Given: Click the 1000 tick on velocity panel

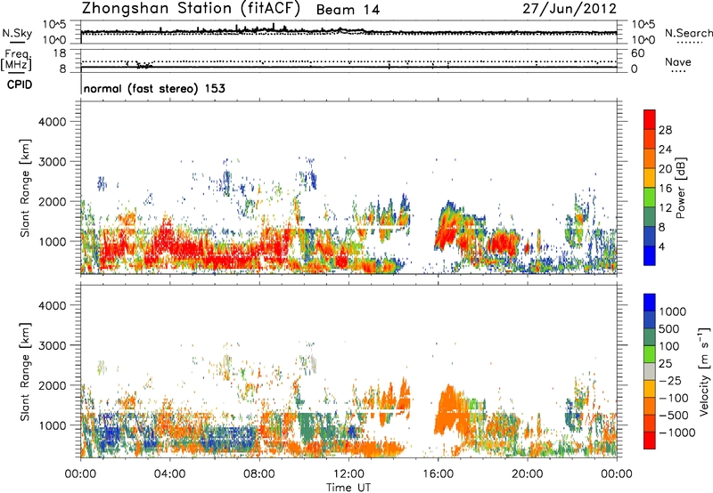Looking at the screenshot, I should (53, 425).
